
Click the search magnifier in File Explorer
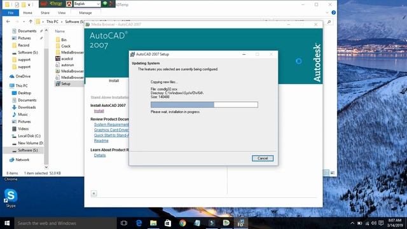click(329, 22)
